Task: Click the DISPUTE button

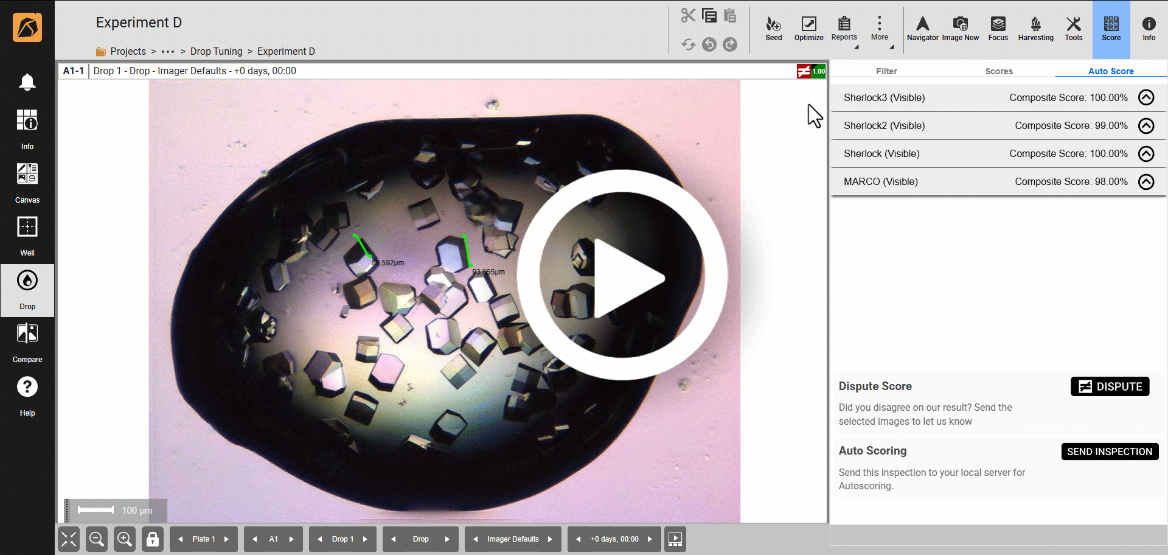Action: coord(1110,386)
